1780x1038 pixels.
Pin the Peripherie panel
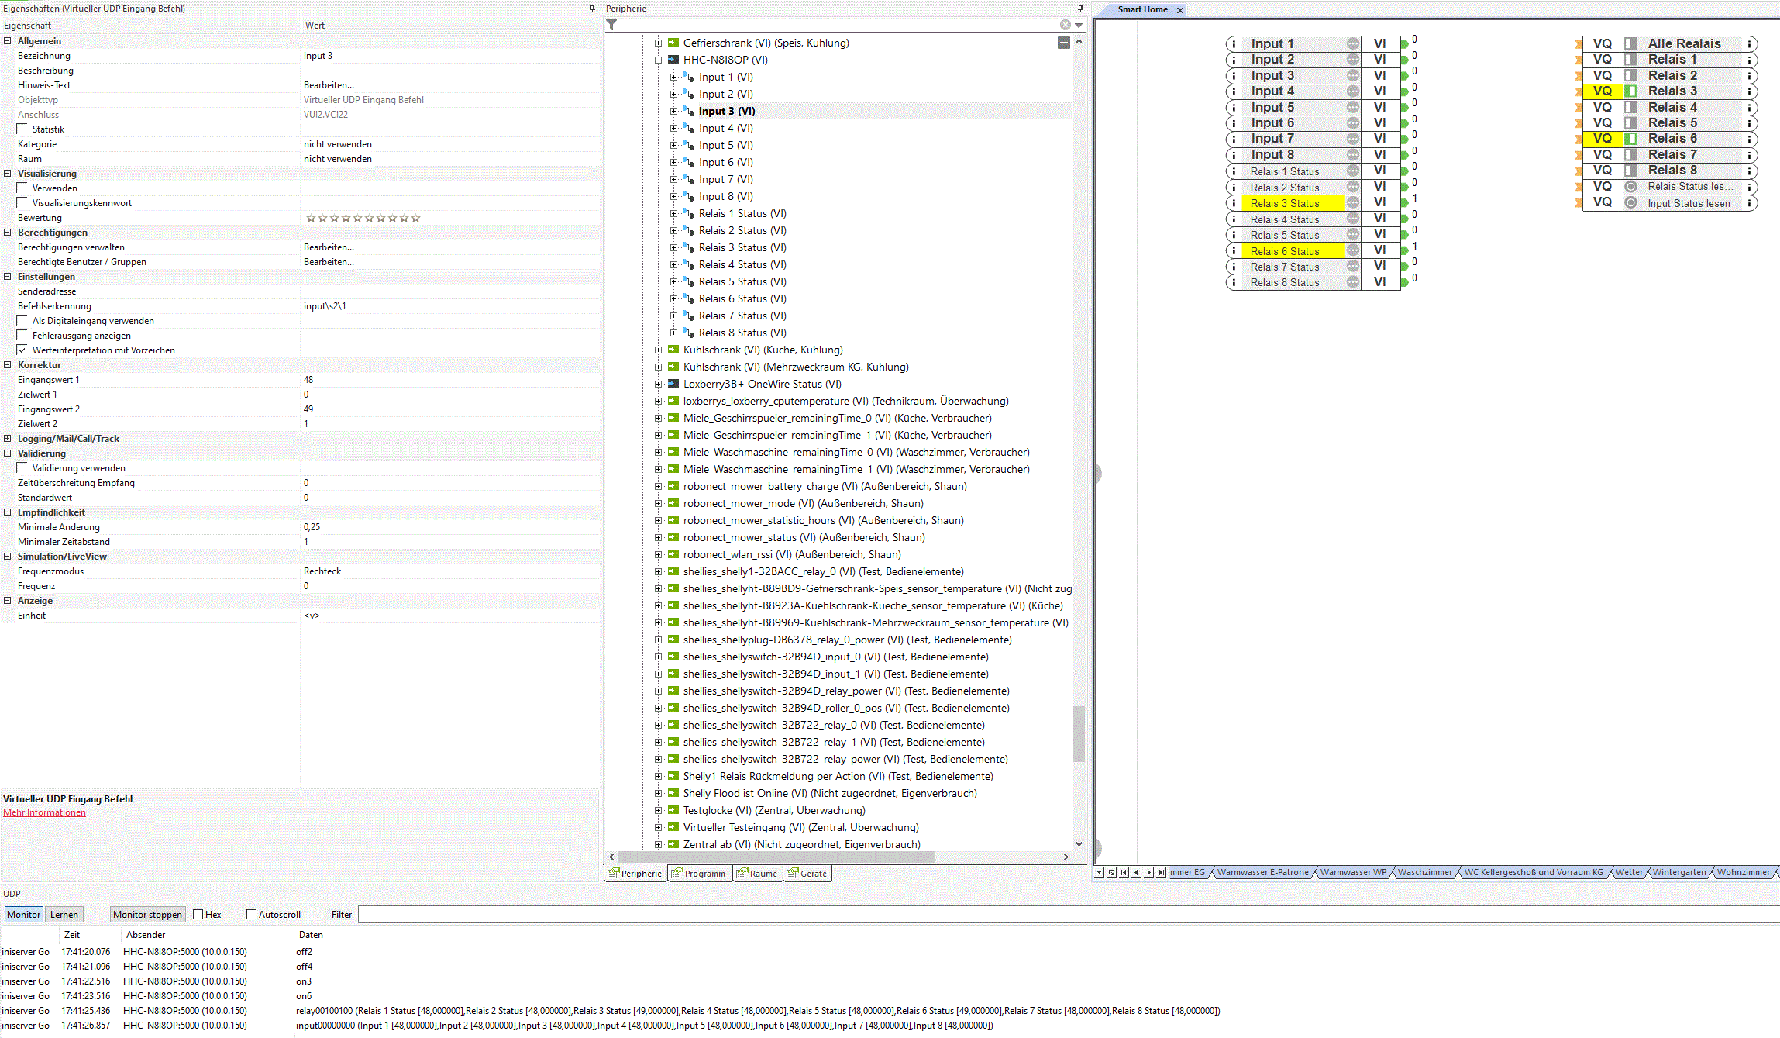[x=1080, y=9]
